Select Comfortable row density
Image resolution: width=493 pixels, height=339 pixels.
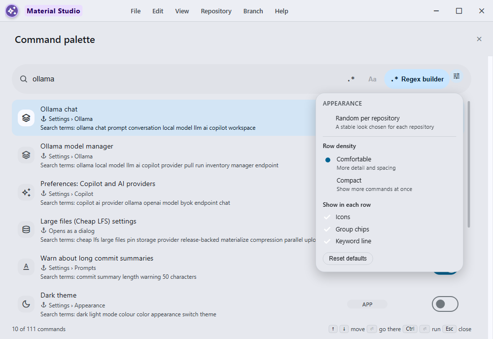coord(389,163)
